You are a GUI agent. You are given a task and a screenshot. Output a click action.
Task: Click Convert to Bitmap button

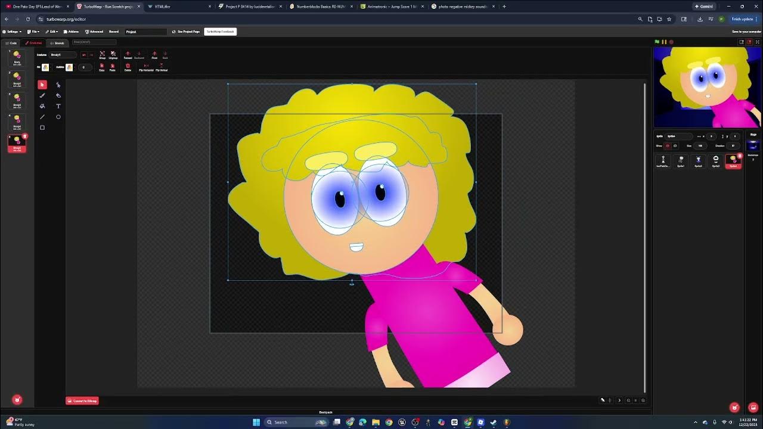pyautogui.click(x=82, y=401)
